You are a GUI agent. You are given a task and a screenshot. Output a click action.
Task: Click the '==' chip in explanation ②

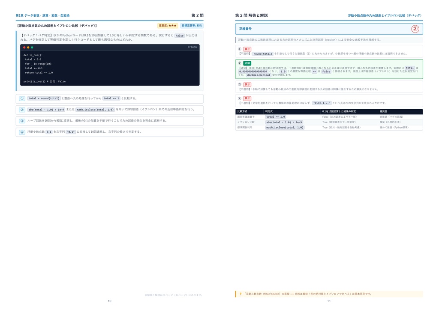314,72
